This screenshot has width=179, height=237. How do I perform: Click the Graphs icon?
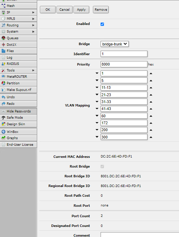tap(3, 138)
